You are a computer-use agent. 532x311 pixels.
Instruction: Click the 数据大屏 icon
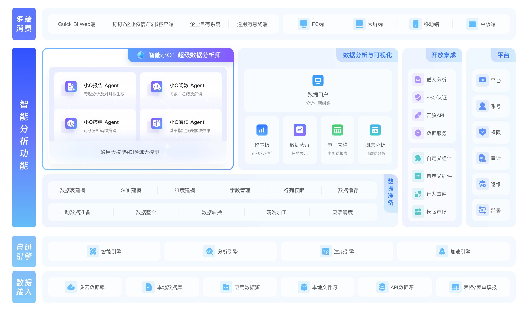[299, 130]
